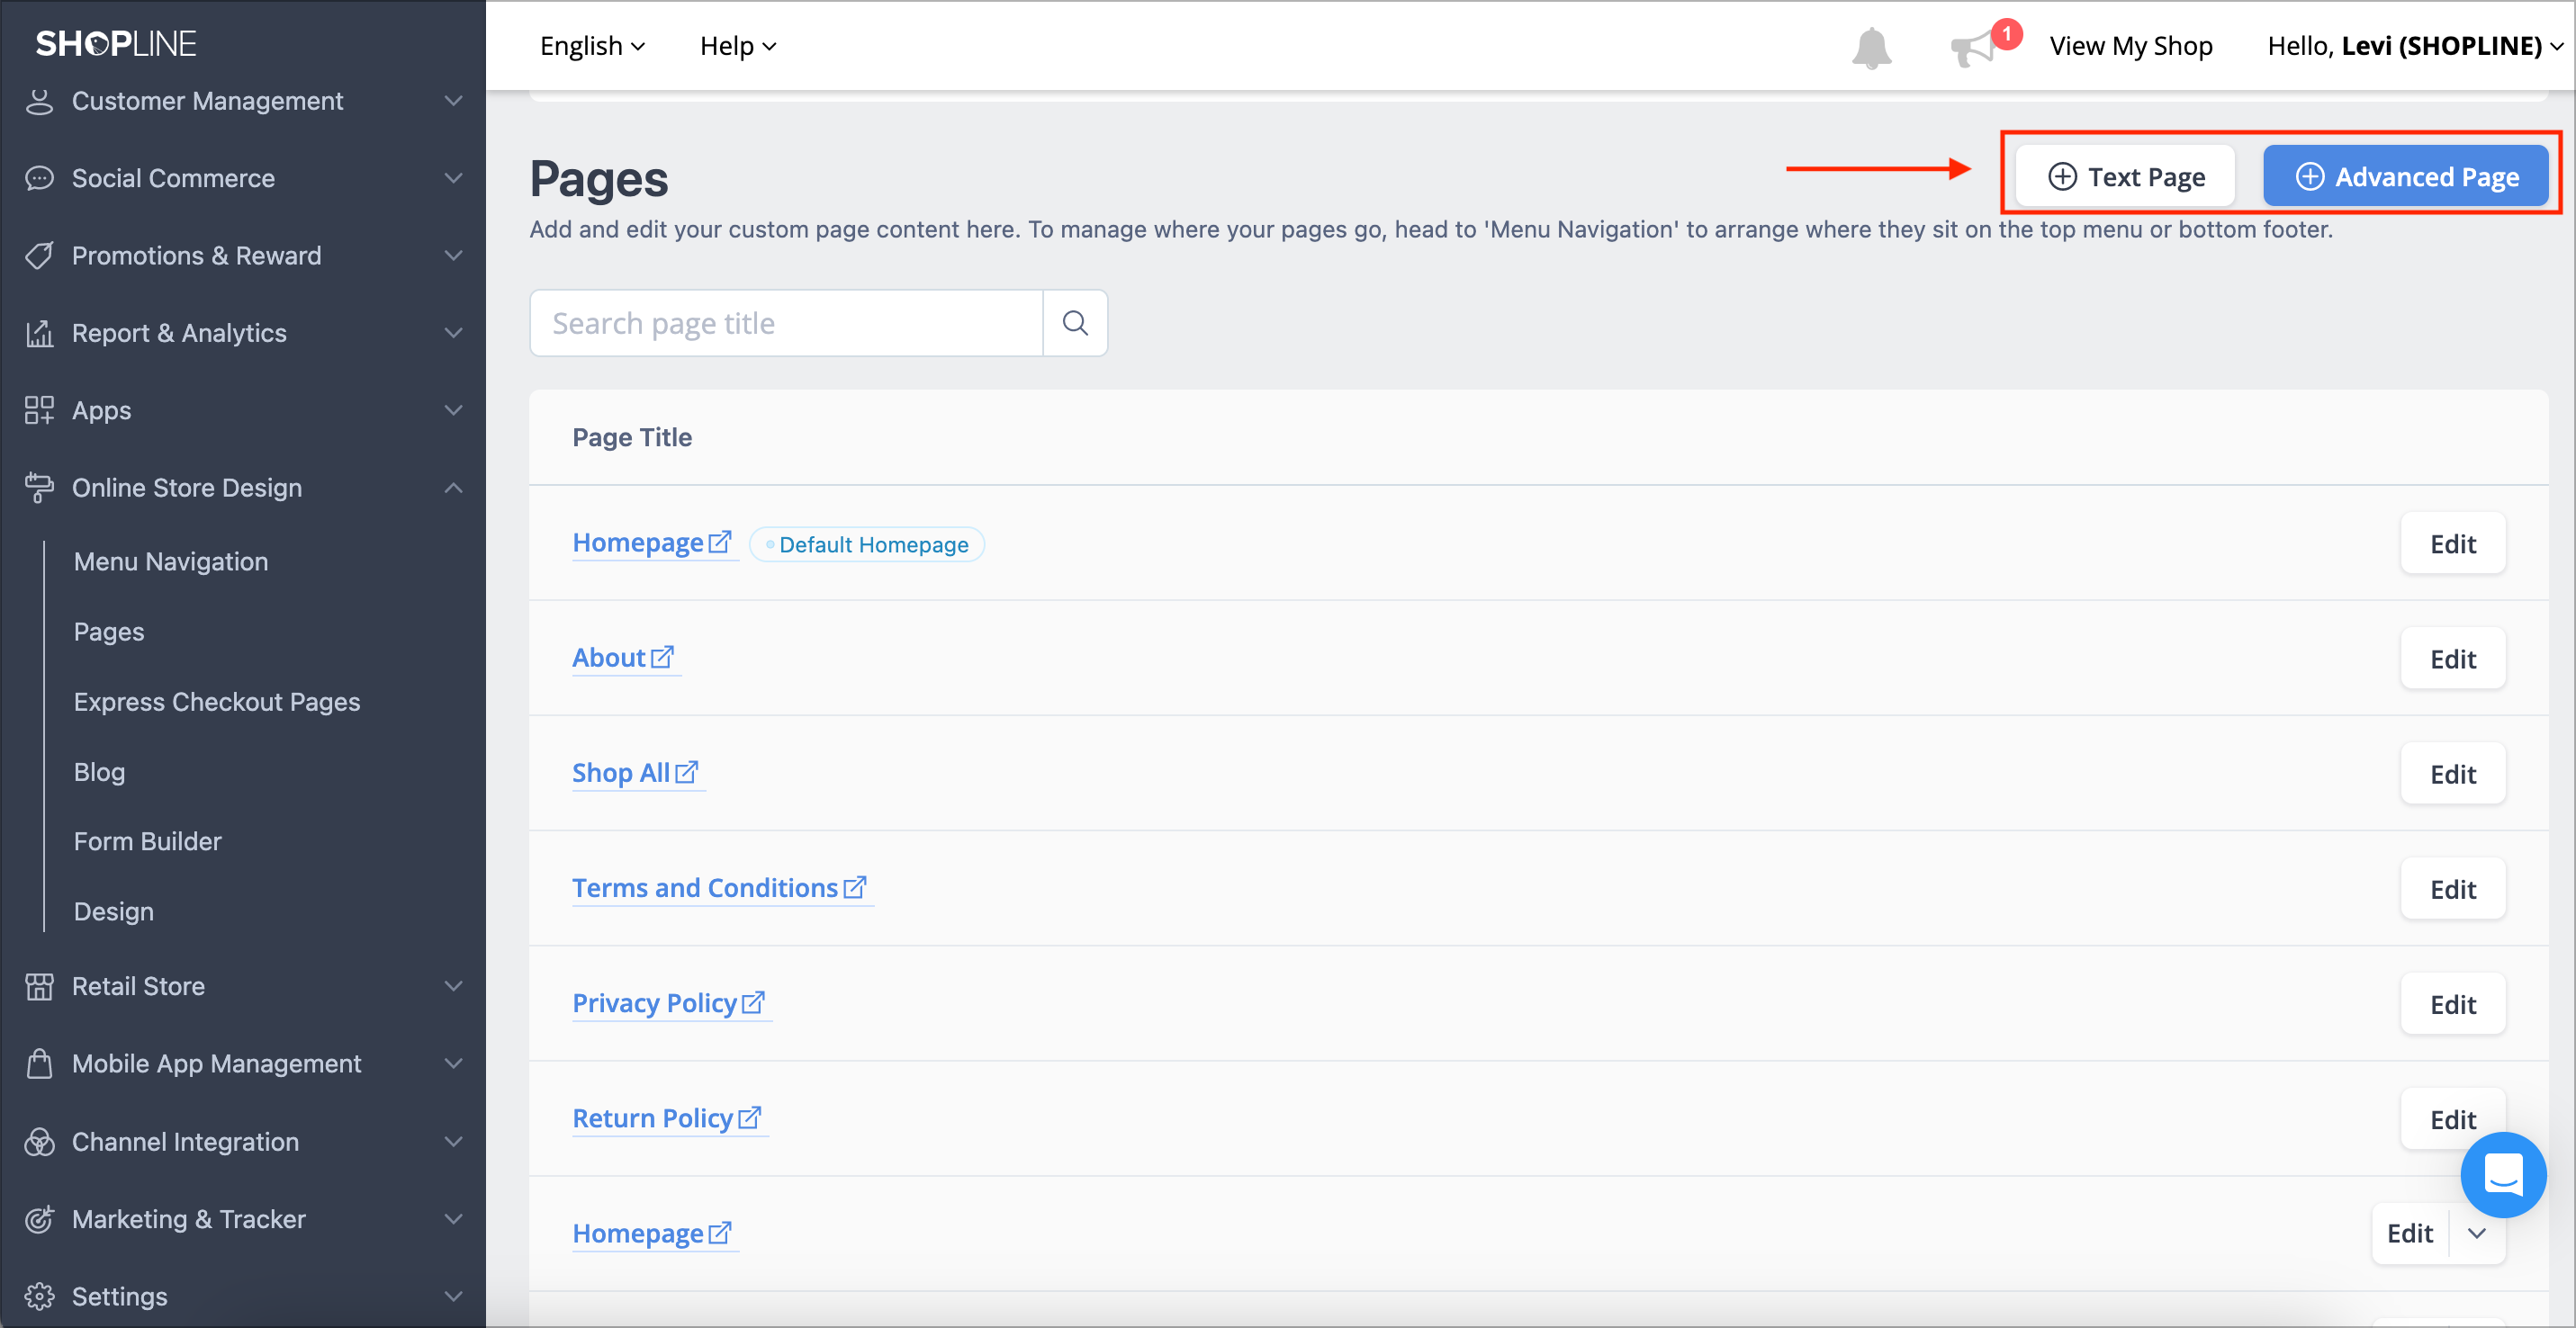The image size is (2576, 1328).
Task: Open the notification bell
Action: point(1871,47)
